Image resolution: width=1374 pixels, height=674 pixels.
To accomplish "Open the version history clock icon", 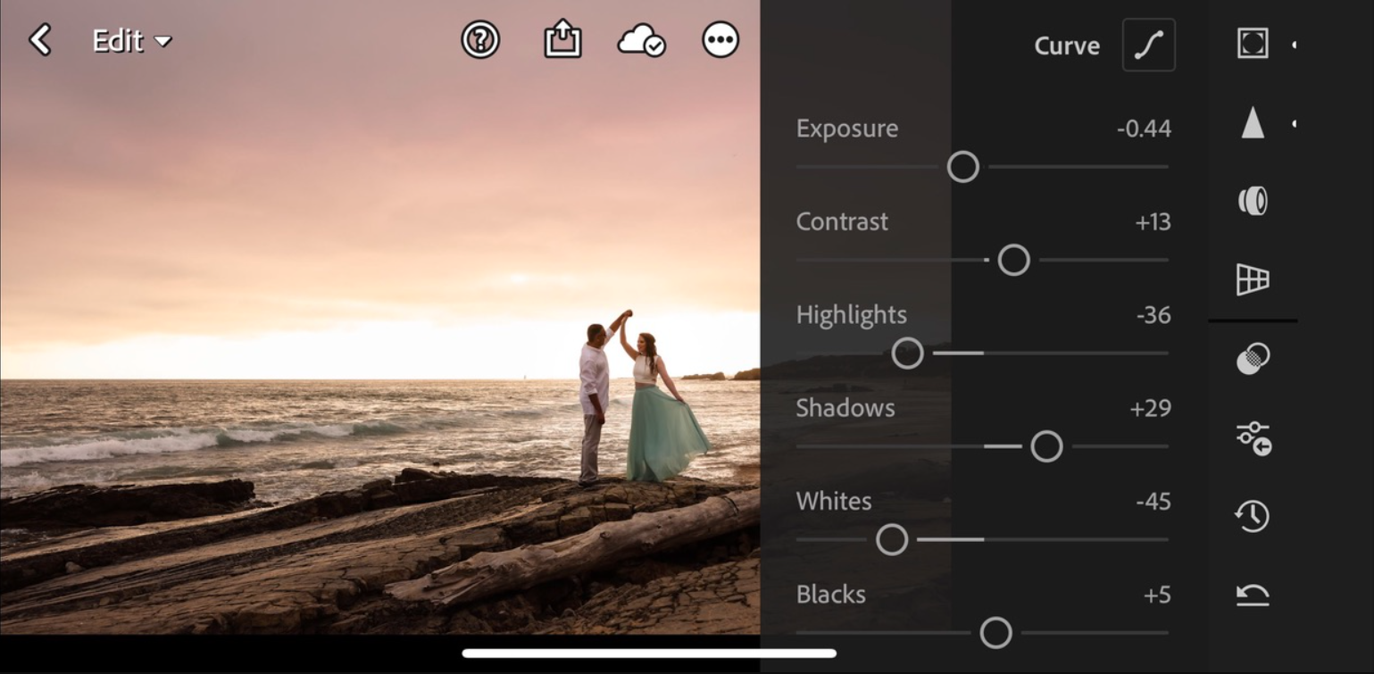I will [1253, 516].
